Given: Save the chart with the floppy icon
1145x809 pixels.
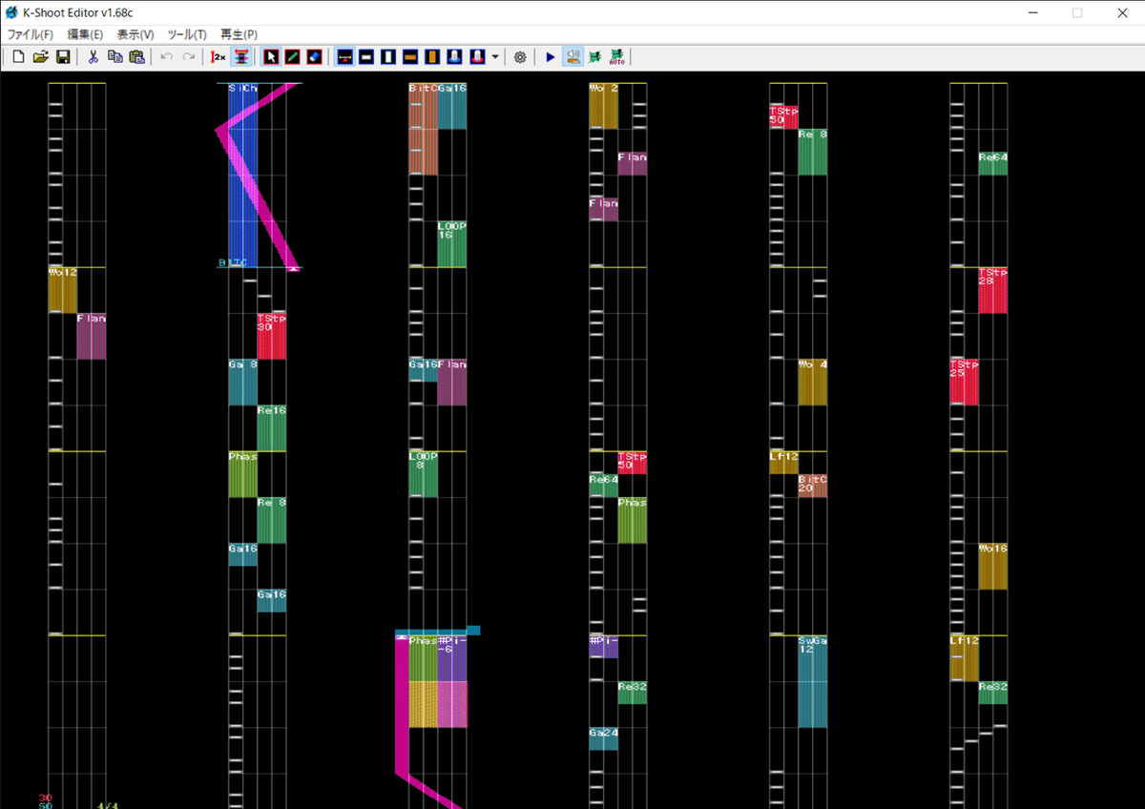Looking at the screenshot, I should (63, 57).
